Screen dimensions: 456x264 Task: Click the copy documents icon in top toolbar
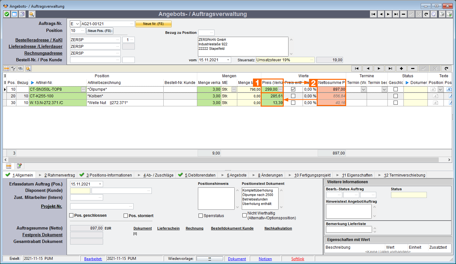[22, 14]
